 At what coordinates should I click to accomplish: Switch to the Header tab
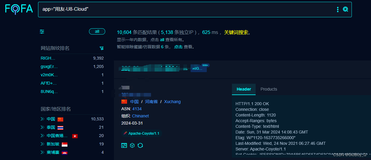(244, 89)
